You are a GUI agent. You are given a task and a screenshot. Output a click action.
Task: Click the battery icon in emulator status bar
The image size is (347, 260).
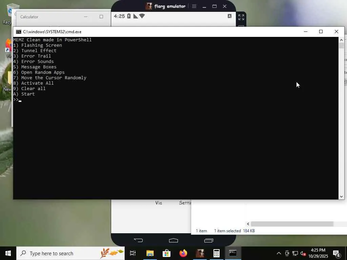tap(129, 16)
